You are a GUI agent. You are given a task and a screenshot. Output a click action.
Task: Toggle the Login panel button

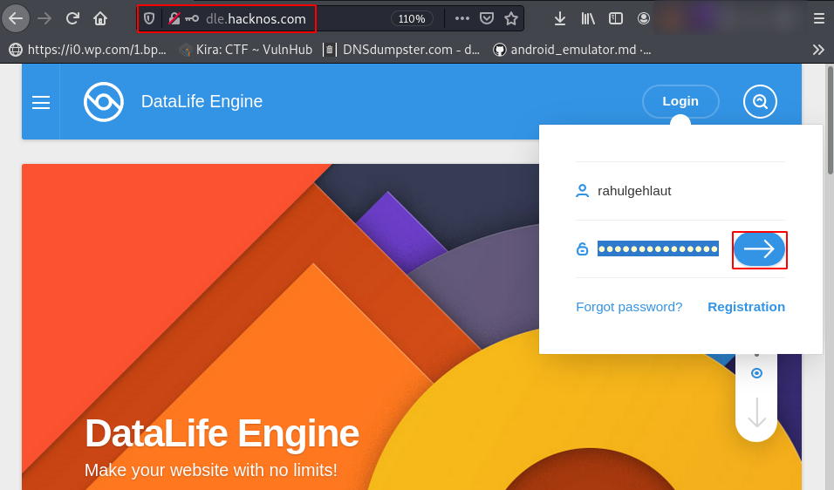coord(680,101)
